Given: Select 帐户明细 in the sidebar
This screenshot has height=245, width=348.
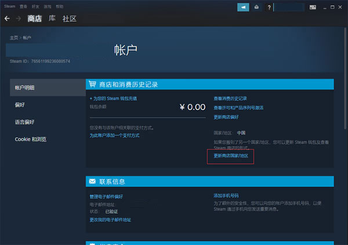Looking at the screenshot, I should pos(48,87).
